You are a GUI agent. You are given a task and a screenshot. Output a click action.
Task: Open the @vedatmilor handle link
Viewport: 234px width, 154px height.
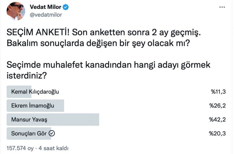pyautogui.click(x=46, y=15)
